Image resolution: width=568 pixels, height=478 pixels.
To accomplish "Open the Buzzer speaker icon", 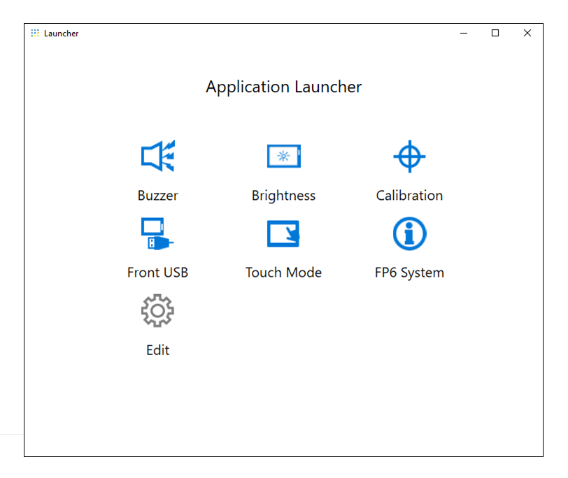I will click(x=157, y=156).
